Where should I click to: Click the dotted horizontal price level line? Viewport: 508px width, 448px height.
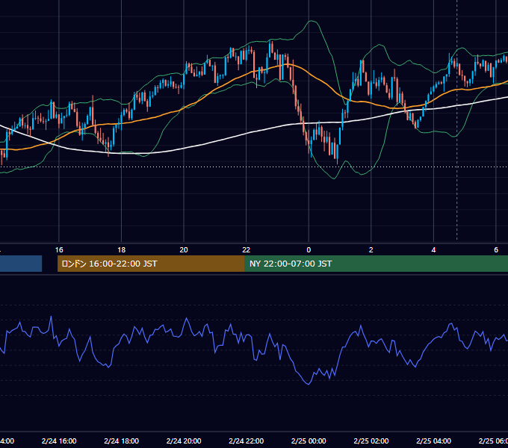254,167
